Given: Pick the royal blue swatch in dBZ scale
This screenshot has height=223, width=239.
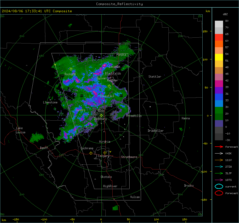Looking at the screenshot, I should pyautogui.click(x=219, y=97).
